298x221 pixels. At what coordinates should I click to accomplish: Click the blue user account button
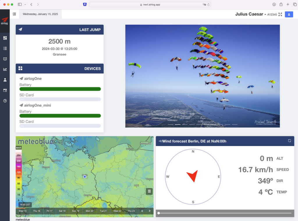(x=289, y=15)
